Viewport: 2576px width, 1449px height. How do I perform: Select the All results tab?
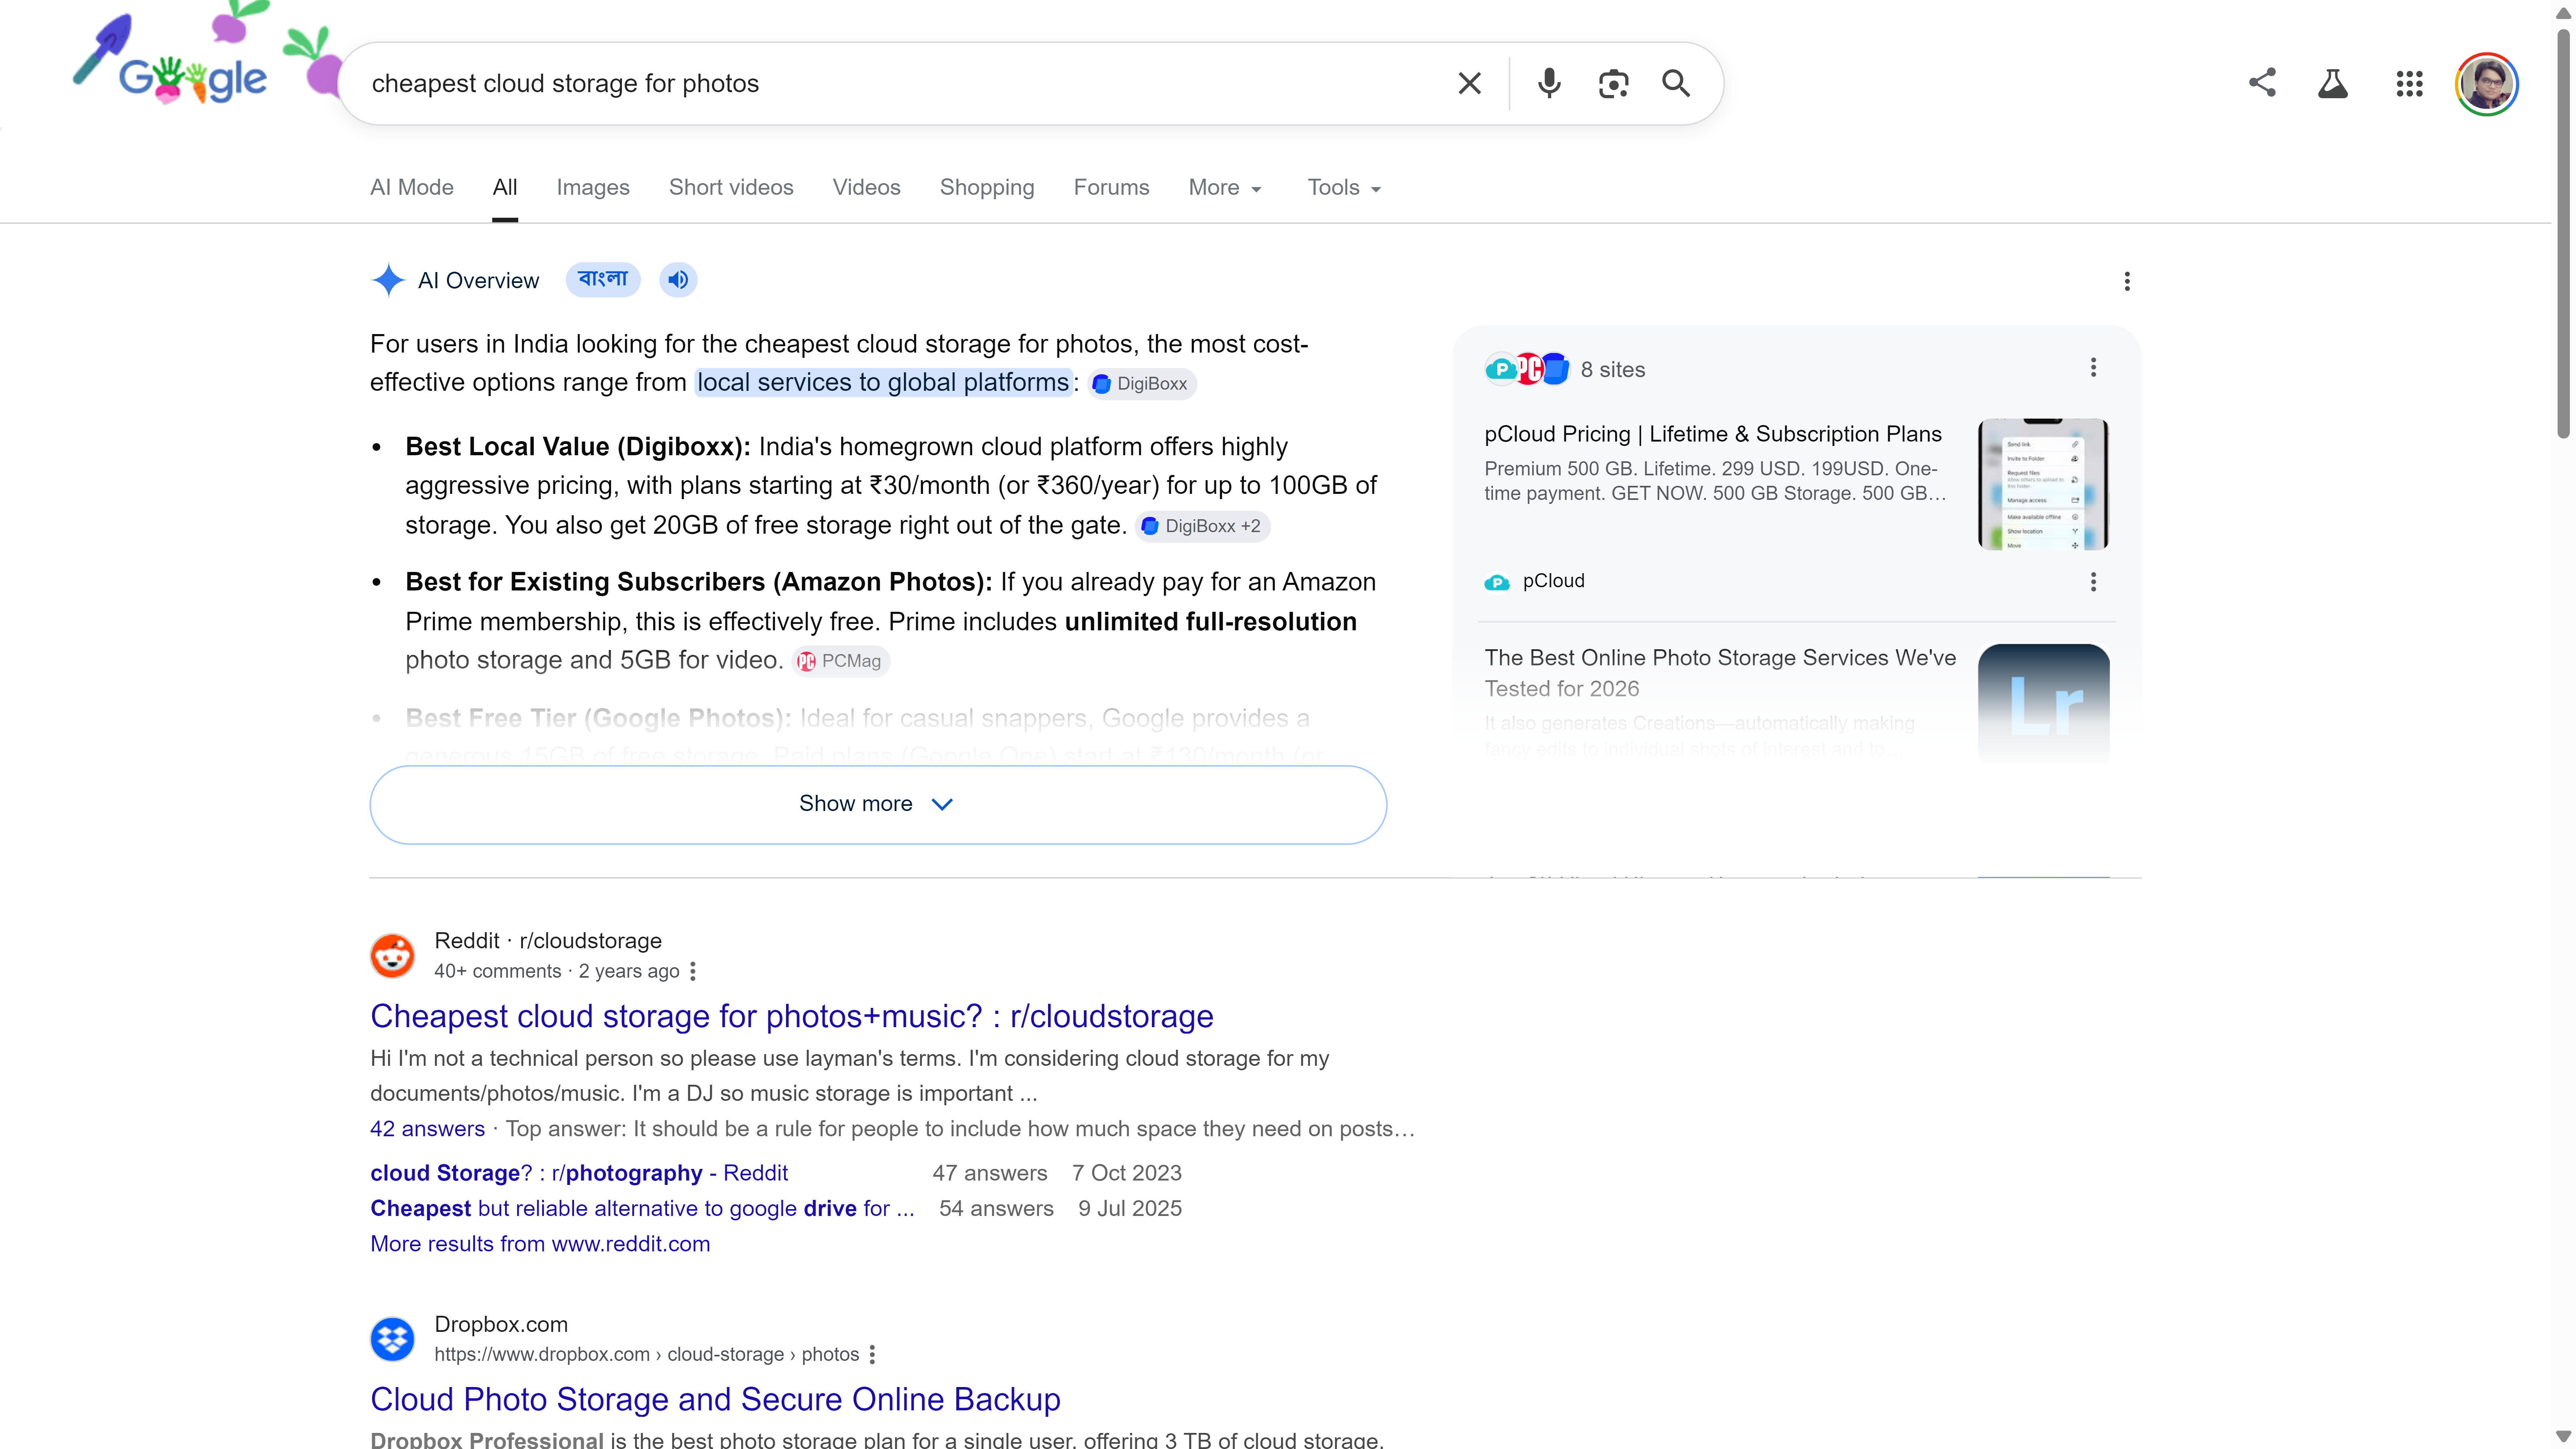[x=505, y=188]
